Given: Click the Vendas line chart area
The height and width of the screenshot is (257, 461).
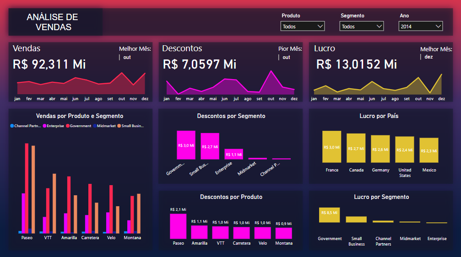Looking at the screenshot, I should [81, 83].
